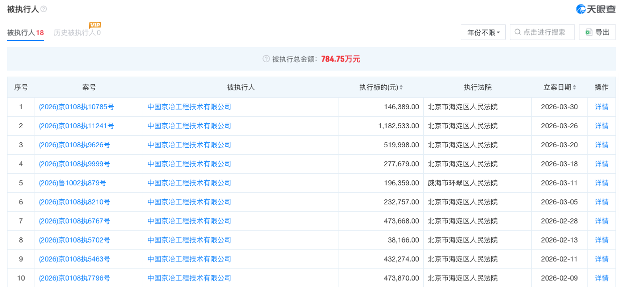619x287 pixels.
Task: Open case (2026)鲁1002执879号
Action: (72, 183)
